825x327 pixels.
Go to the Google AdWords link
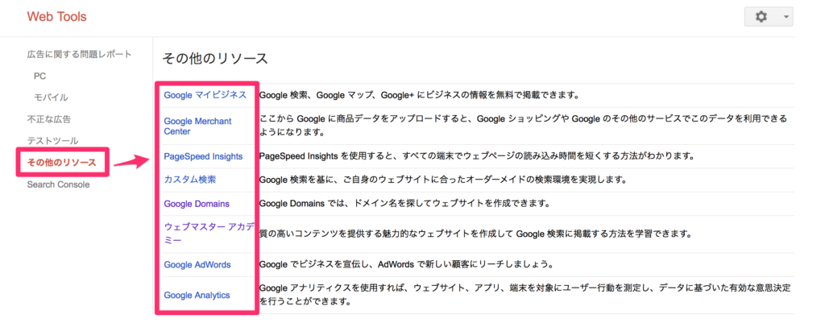tap(197, 264)
